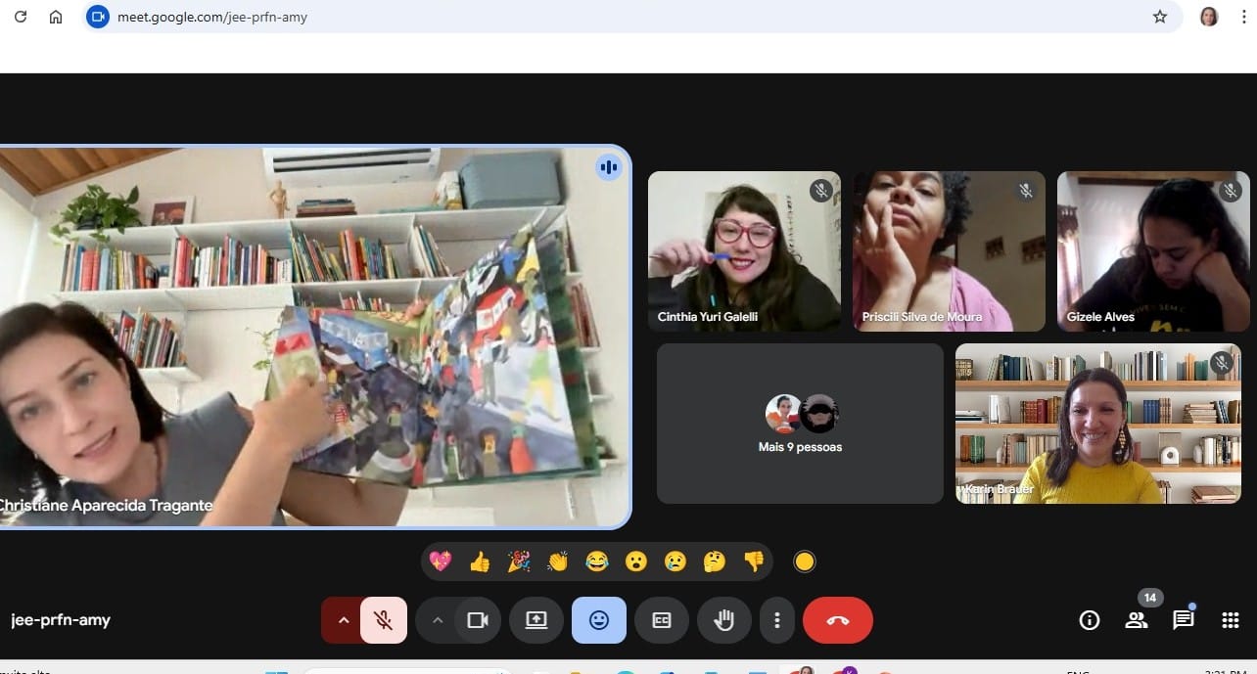Show the participants people panel
1257x674 pixels.
tap(1136, 620)
